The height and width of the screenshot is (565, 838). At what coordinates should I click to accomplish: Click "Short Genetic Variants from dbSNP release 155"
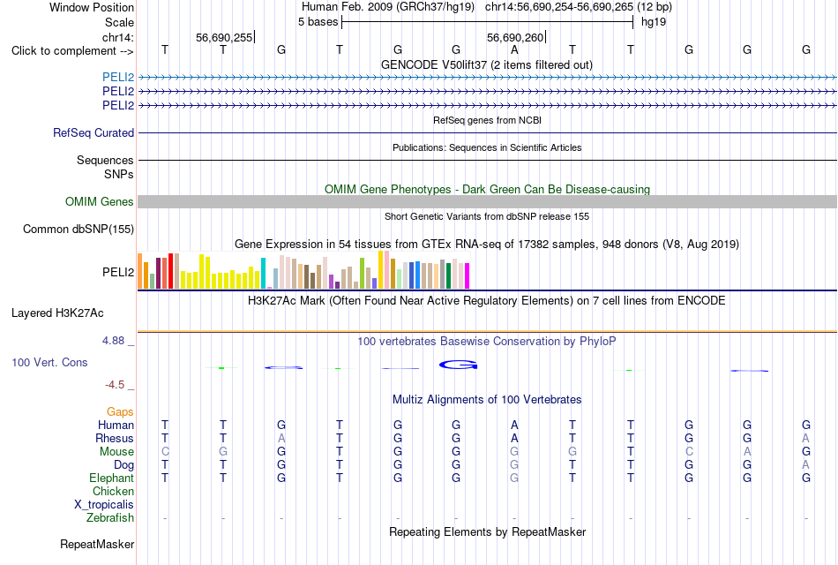click(487, 216)
